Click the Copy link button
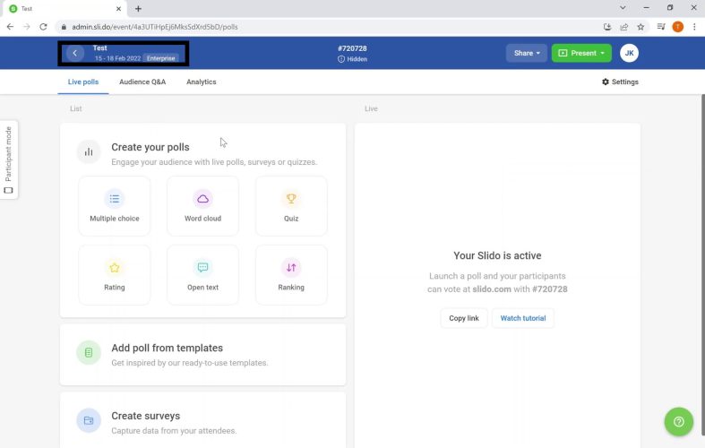The width and height of the screenshot is (705, 448). (464, 318)
